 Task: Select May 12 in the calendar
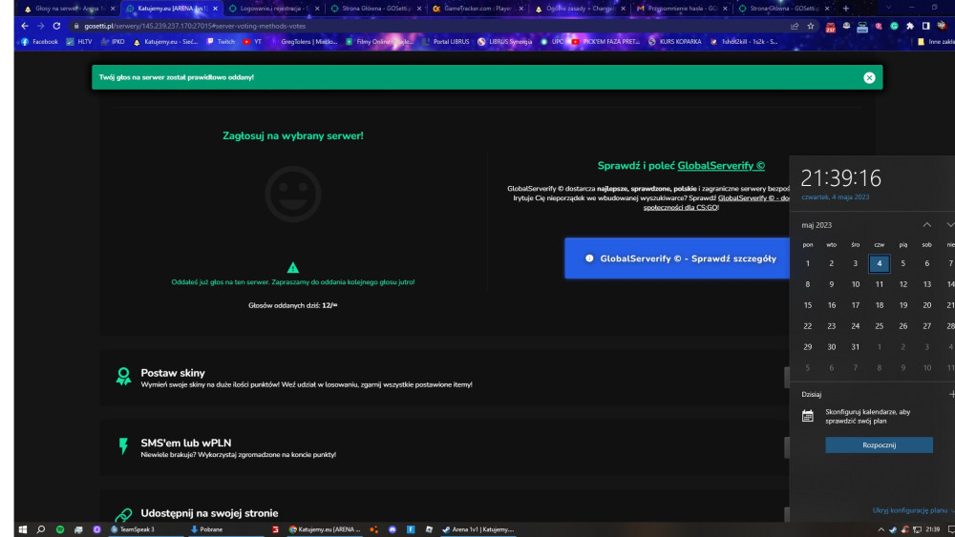click(x=903, y=284)
